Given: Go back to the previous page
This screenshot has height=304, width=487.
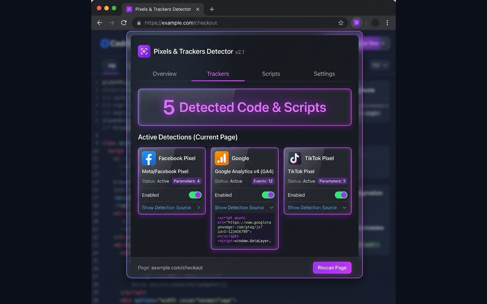Looking at the screenshot, I should pyautogui.click(x=100, y=23).
